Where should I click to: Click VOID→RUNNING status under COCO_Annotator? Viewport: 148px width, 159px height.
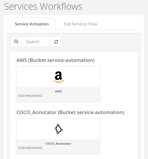coord(30,148)
